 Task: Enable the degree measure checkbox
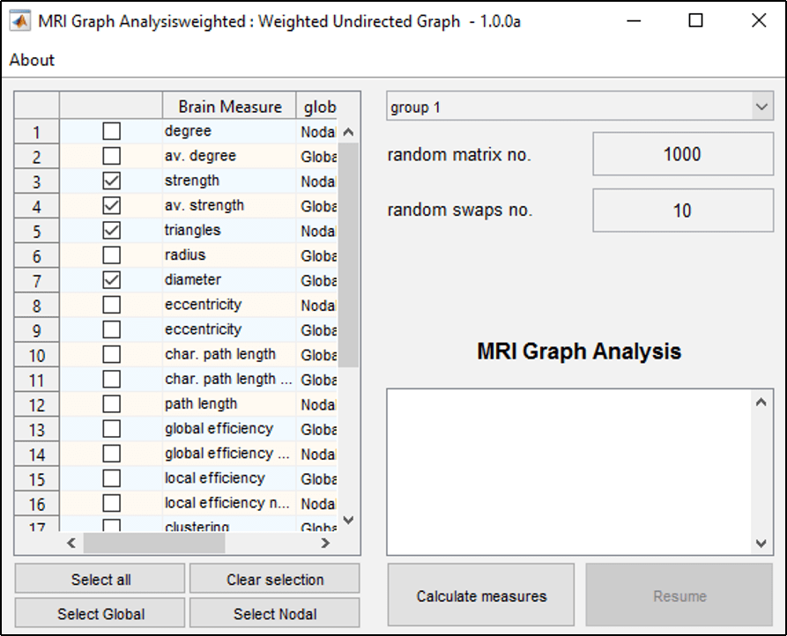click(111, 130)
